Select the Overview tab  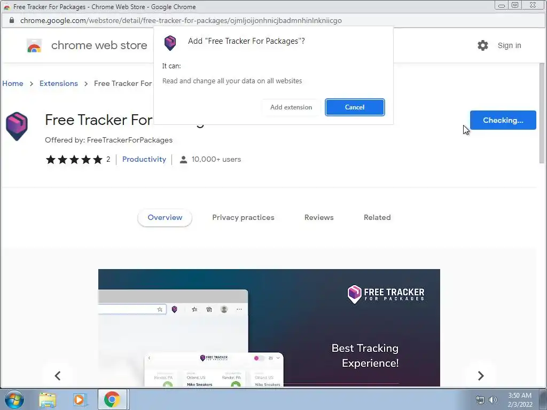[x=165, y=218]
